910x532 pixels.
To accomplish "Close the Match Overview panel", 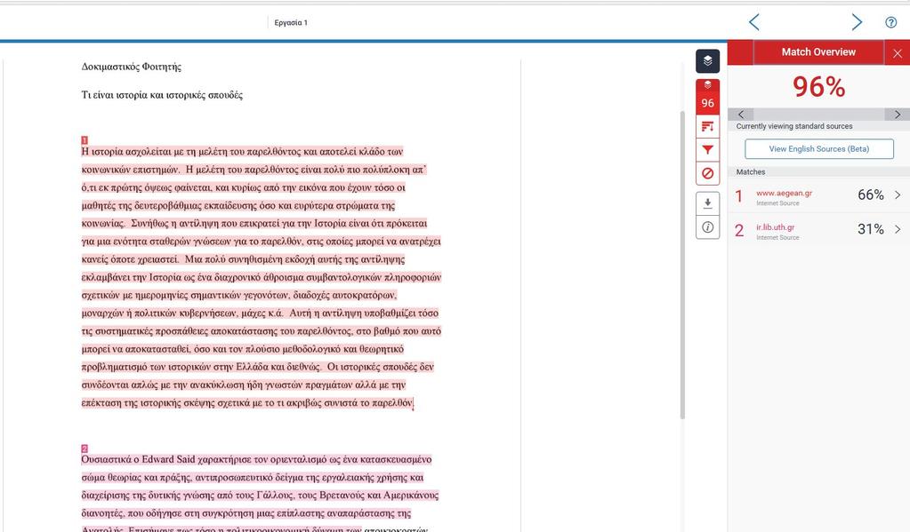I will click(x=898, y=52).
